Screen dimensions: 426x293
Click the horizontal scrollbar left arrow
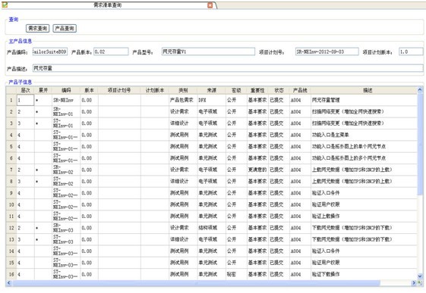coord(8,282)
